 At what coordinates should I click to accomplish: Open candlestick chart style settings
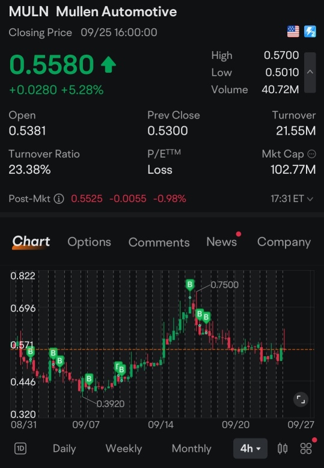[x=283, y=448]
